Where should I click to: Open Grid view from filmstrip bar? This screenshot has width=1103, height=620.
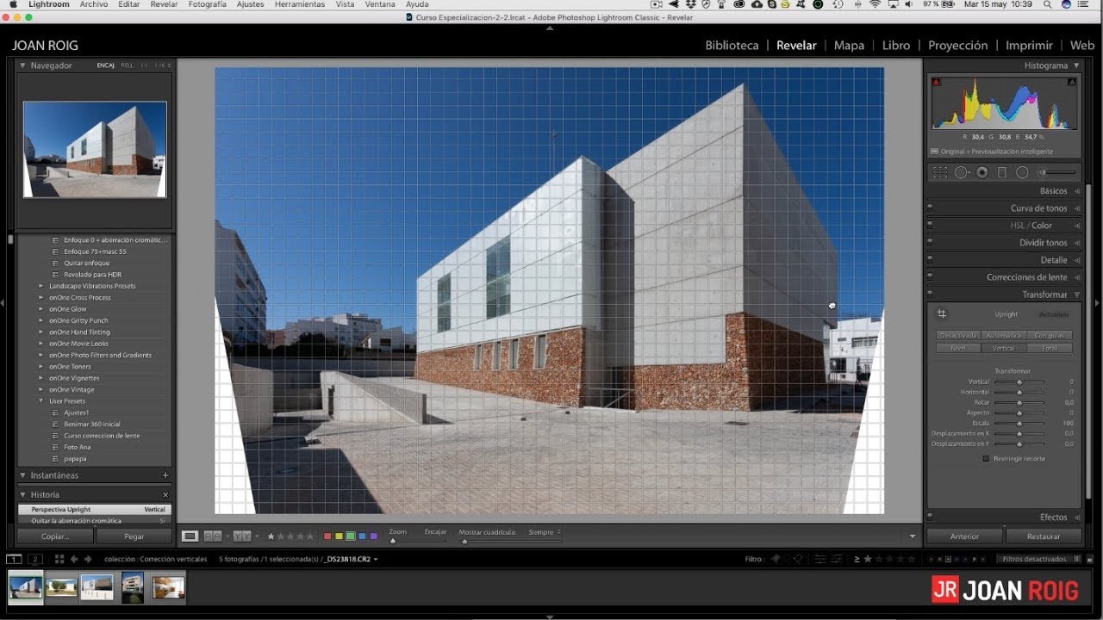point(59,559)
